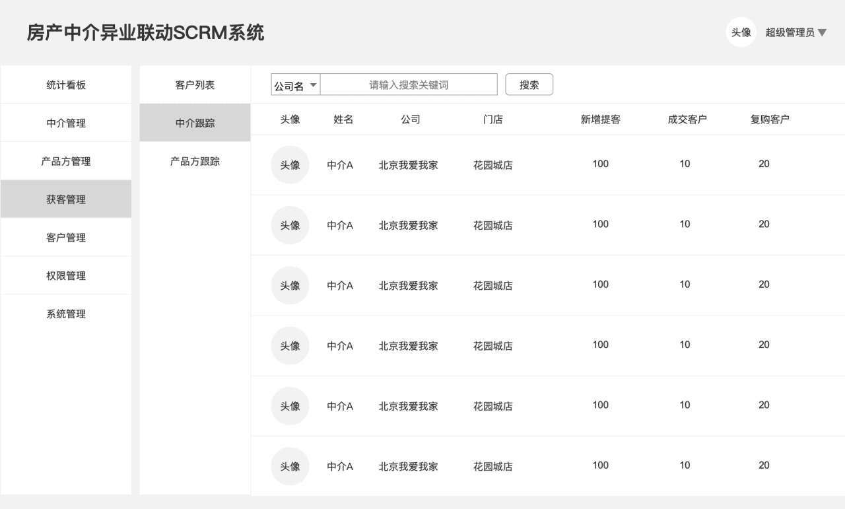Image resolution: width=845 pixels, height=509 pixels.
Task: Click the 门店 column header
Action: click(492, 119)
